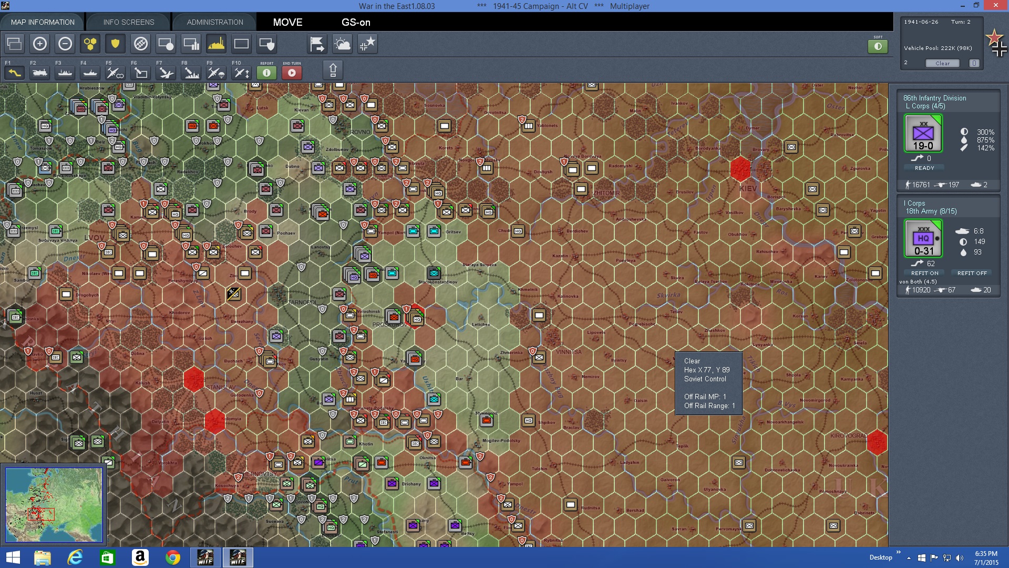The image size is (1009, 568).
Task: Click the READY status label
Action: (x=924, y=168)
